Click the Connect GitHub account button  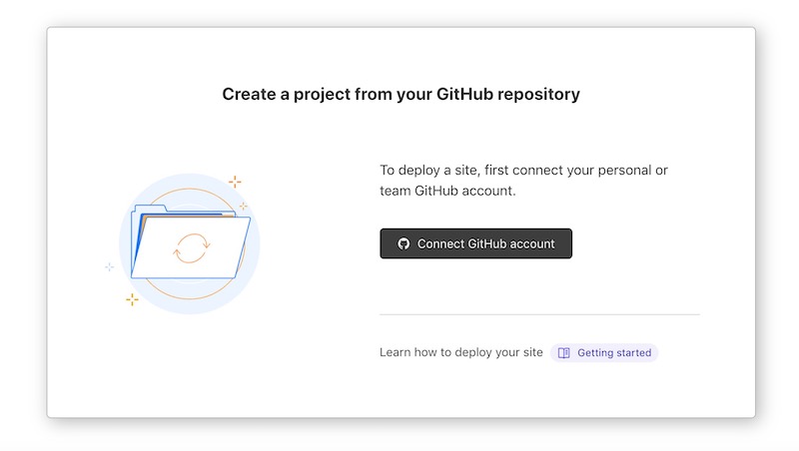475,243
